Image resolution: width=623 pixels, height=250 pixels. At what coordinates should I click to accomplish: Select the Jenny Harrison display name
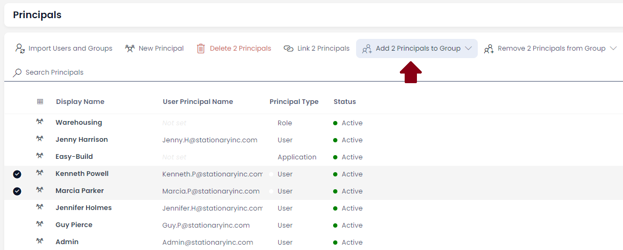82,140
